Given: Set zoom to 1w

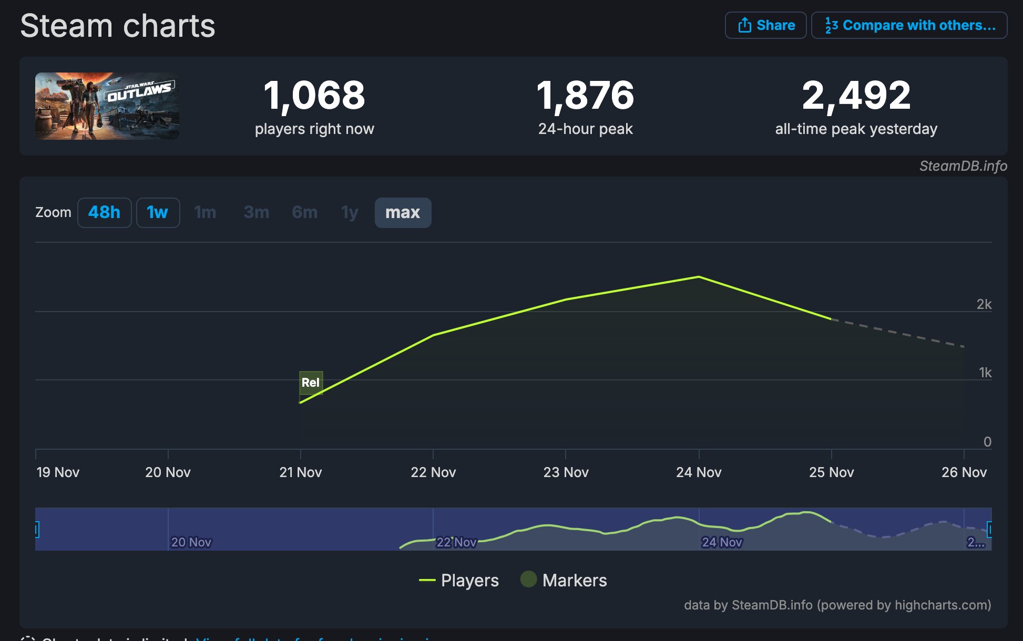Looking at the screenshot, I should 158,212.
